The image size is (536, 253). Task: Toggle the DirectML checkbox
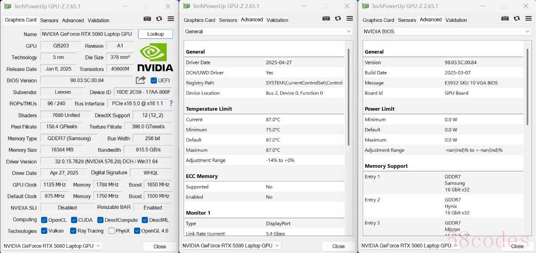[x=145, y=220]
